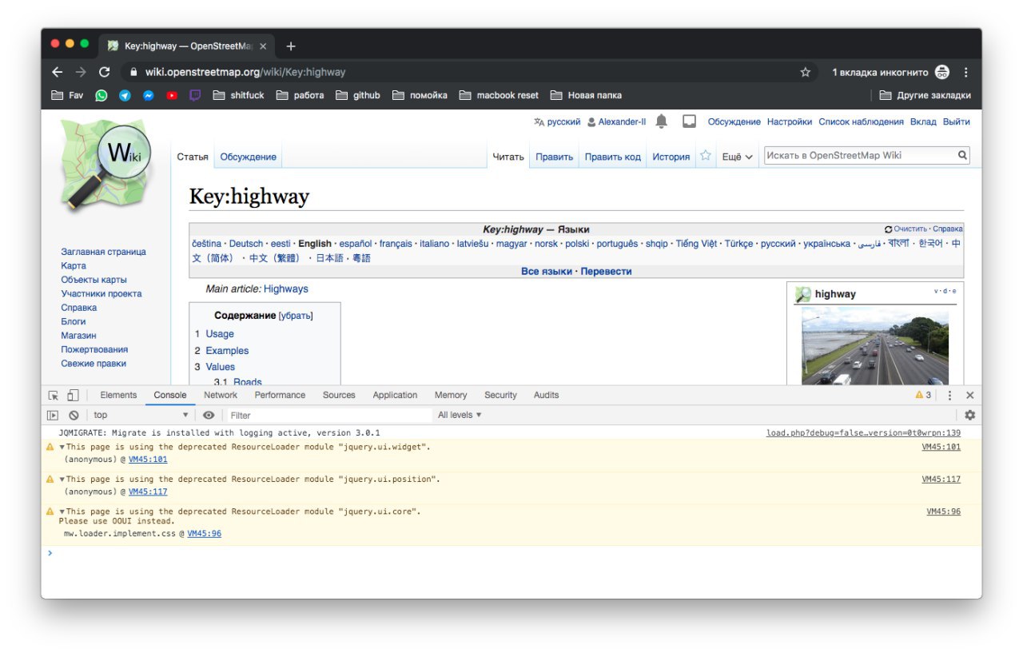Open the wiki notifications bell
1023x653 pixels.
coord(661,121)
